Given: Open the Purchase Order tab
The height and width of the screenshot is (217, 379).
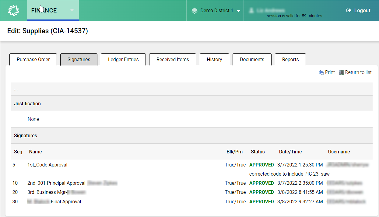Looking at the screenshot, I should pyautogui.click(x=33, y=59).
